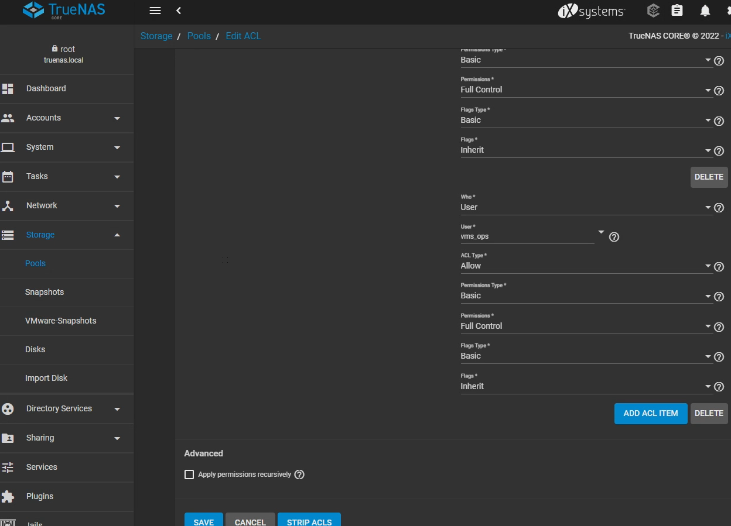Cancel ACL editing
The height and width of the screenshot is (526, 731).
coord(250,521)
